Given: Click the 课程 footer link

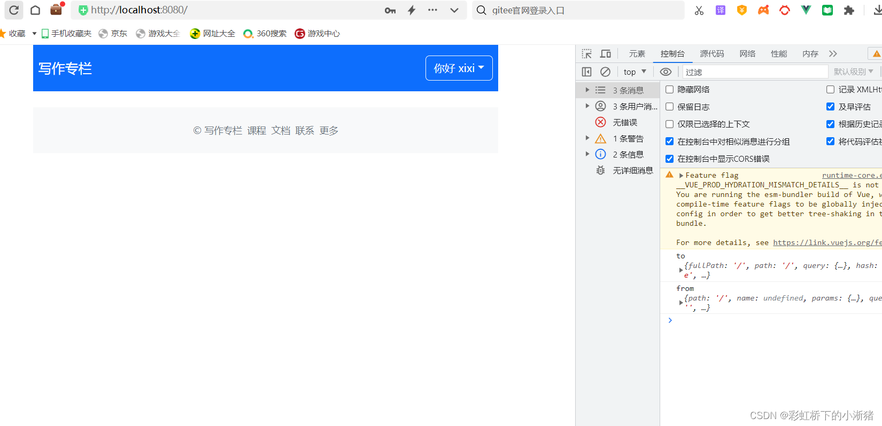Looking at the screenshot, I should pyautogui.click(x=257, y=131).
